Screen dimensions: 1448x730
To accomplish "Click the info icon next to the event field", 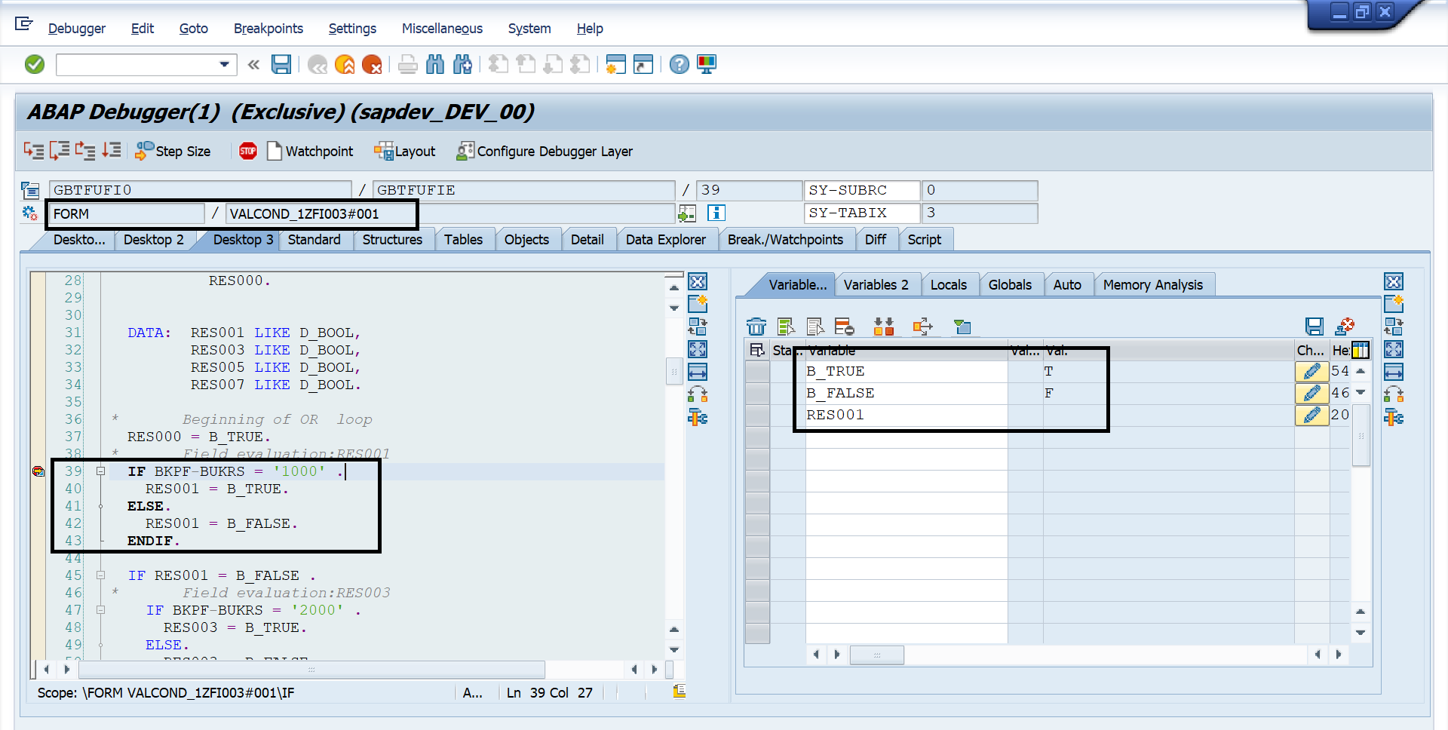I will pyautogui.click(x=715, y=213).
